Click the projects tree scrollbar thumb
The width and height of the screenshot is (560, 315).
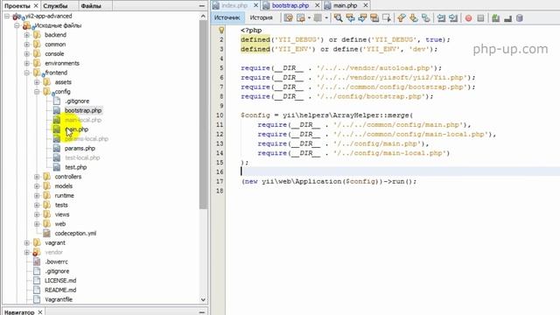[x=203, y=115]
